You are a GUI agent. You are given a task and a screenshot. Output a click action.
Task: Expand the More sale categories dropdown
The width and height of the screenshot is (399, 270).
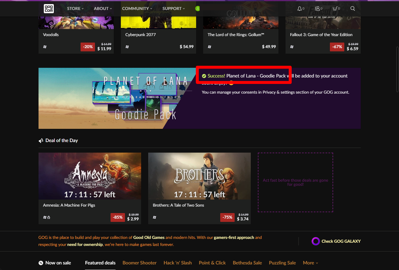coord(310,263)
